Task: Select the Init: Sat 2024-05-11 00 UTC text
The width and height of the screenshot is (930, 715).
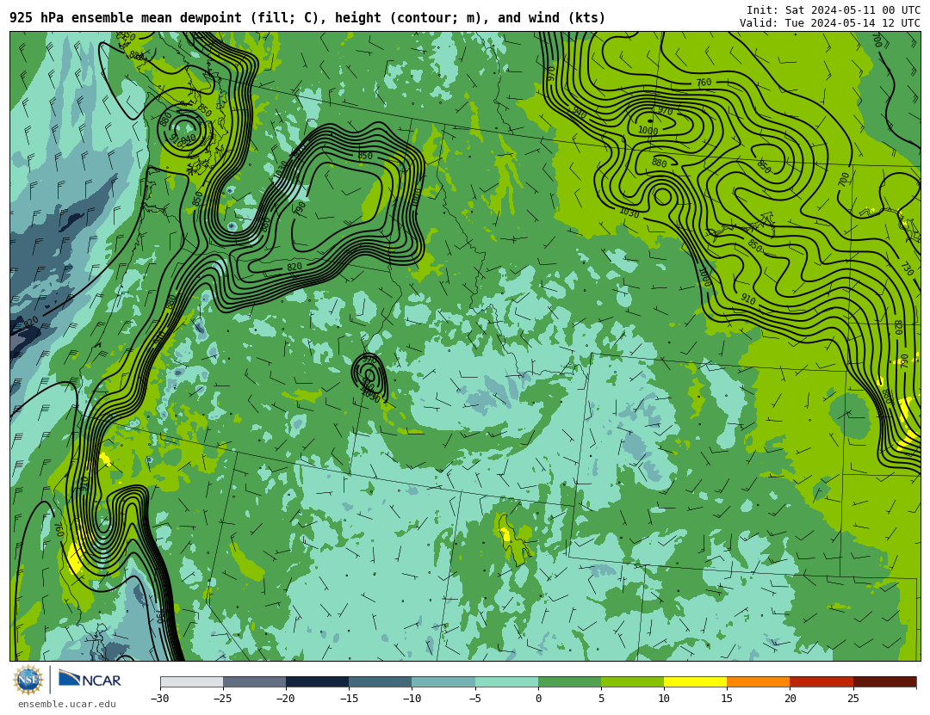Action: click(x=834, y=10)
